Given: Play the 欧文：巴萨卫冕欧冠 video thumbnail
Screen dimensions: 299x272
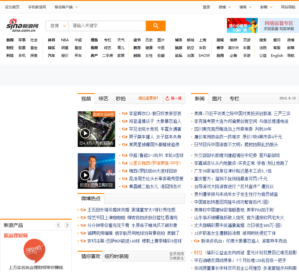Looking at the screenshot, I should click(x=96, y=171).
